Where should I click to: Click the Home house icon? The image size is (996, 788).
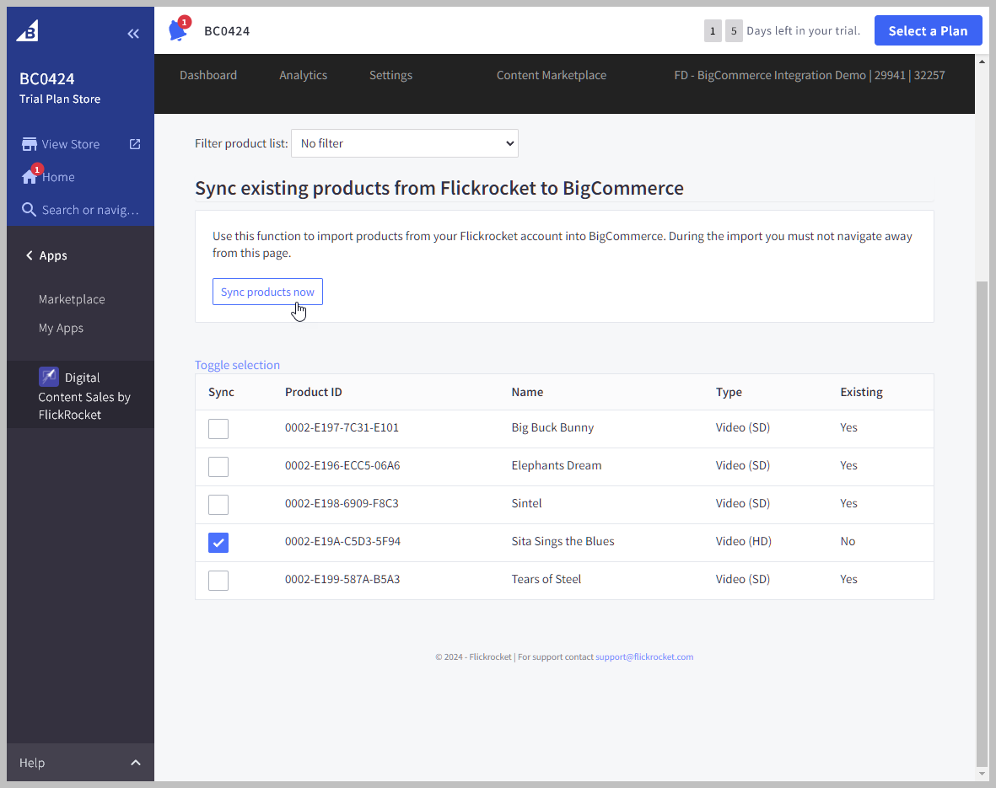[x=30, y=177]
